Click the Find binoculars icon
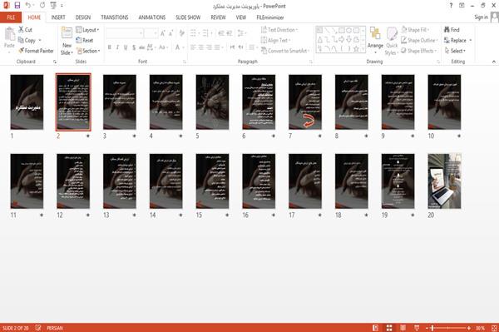 tap(447, 30)
